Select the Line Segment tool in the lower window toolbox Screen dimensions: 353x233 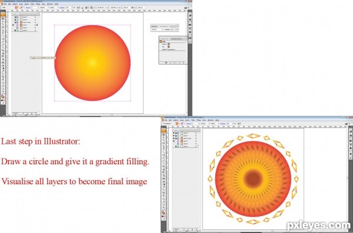coord(164,152)
